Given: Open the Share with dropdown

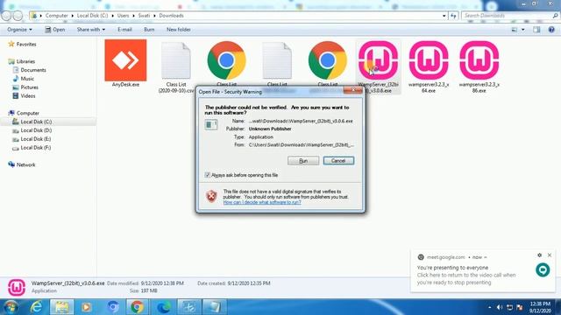Looking at the screenshot, I should pos(91,30).
